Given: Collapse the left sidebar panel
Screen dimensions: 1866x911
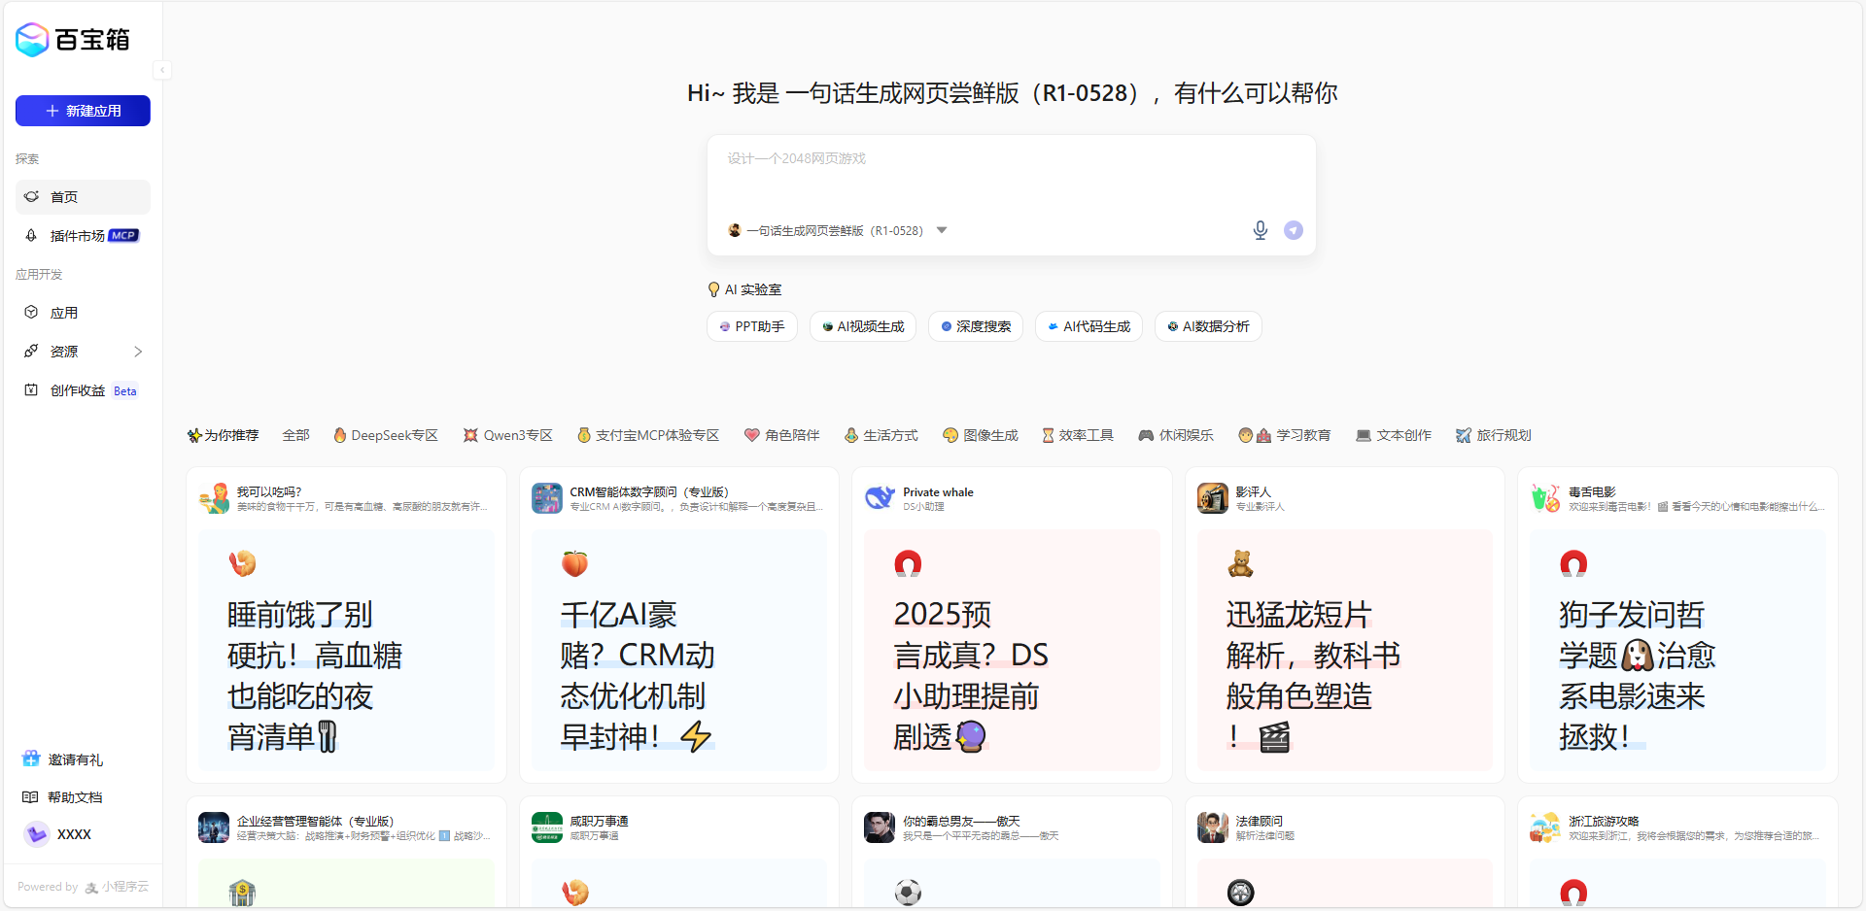Looking at the screenshot, I should pos(162,70).
